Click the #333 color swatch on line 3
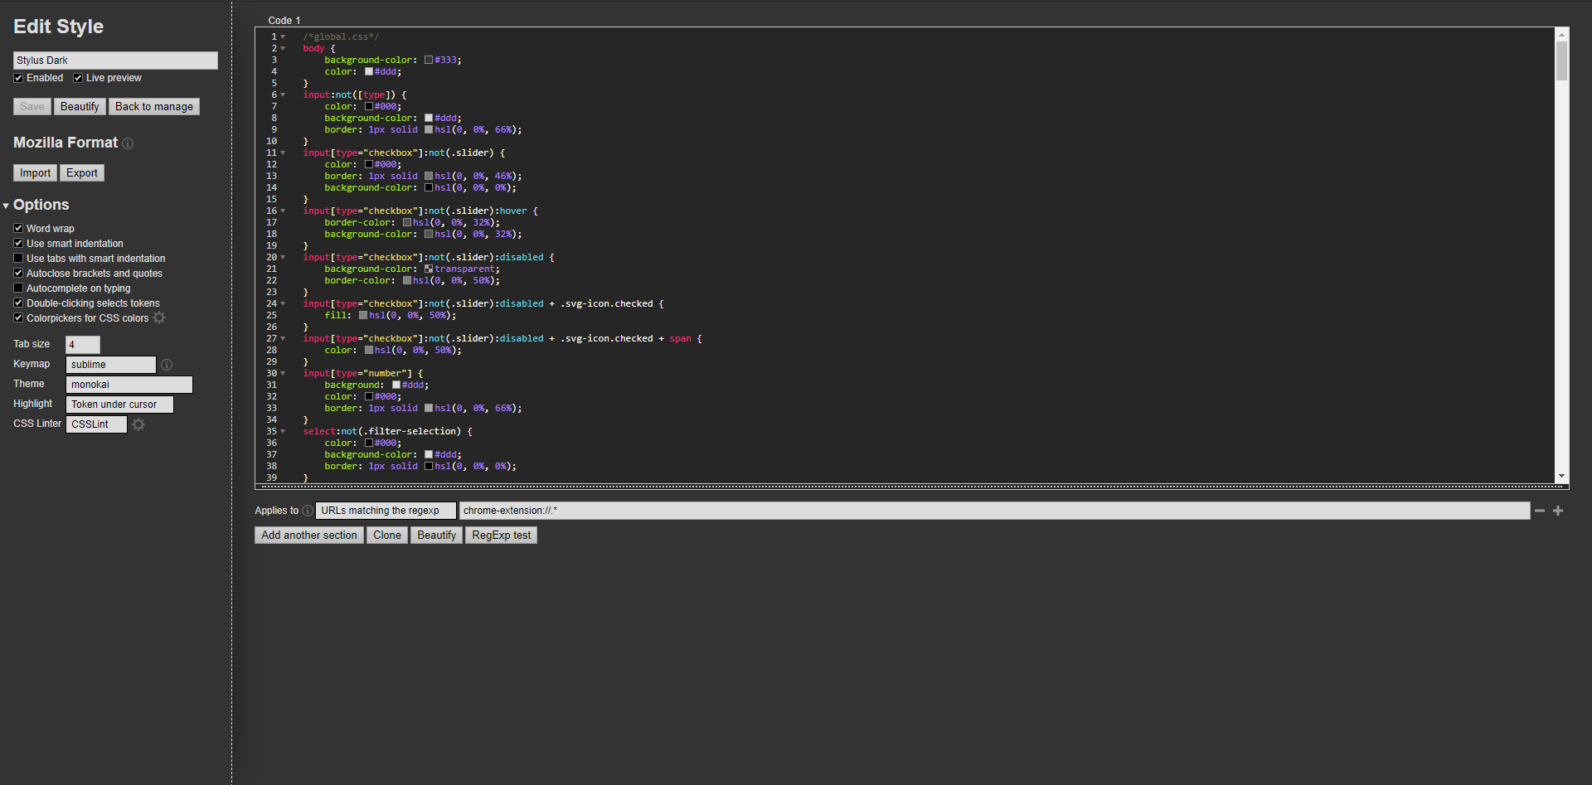The height and width of the screenshot is (785, 1592). tap(429, 60)
